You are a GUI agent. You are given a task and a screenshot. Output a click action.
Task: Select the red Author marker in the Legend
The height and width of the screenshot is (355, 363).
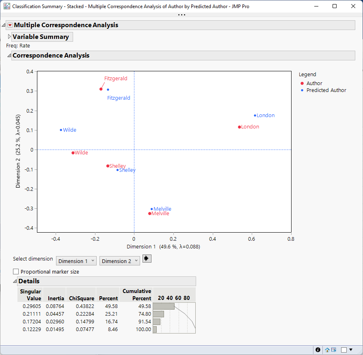302,83
